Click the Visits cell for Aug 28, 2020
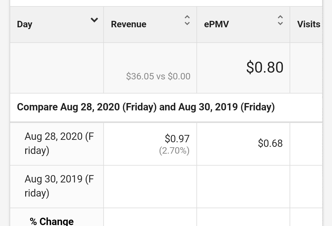 pos(306,144)
